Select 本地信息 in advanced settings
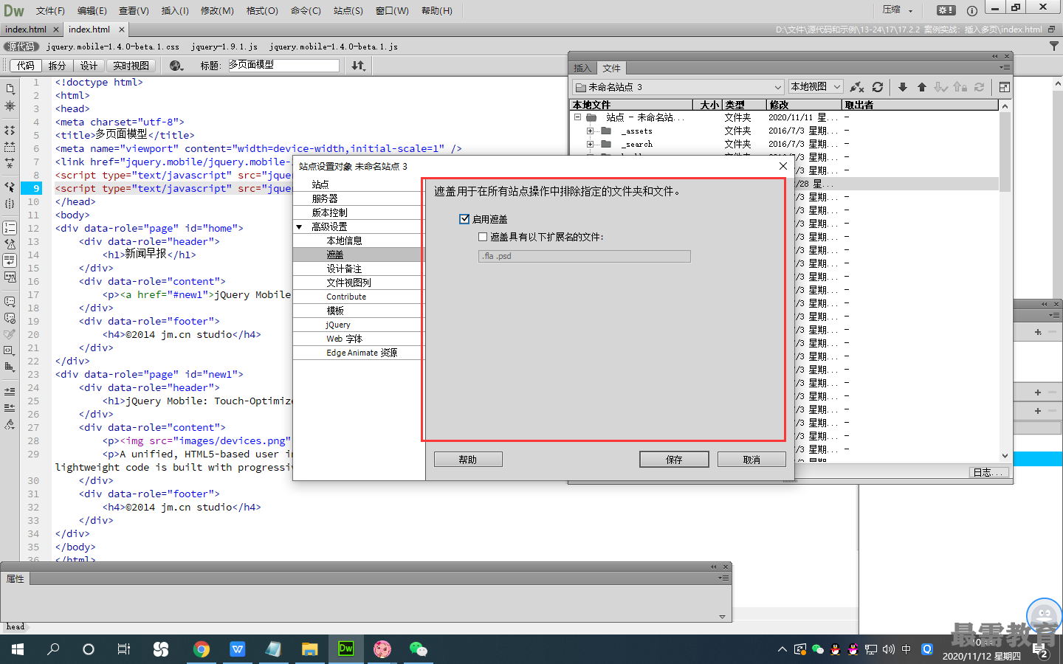Viewport: 1063px width, 664px height. 359,241
